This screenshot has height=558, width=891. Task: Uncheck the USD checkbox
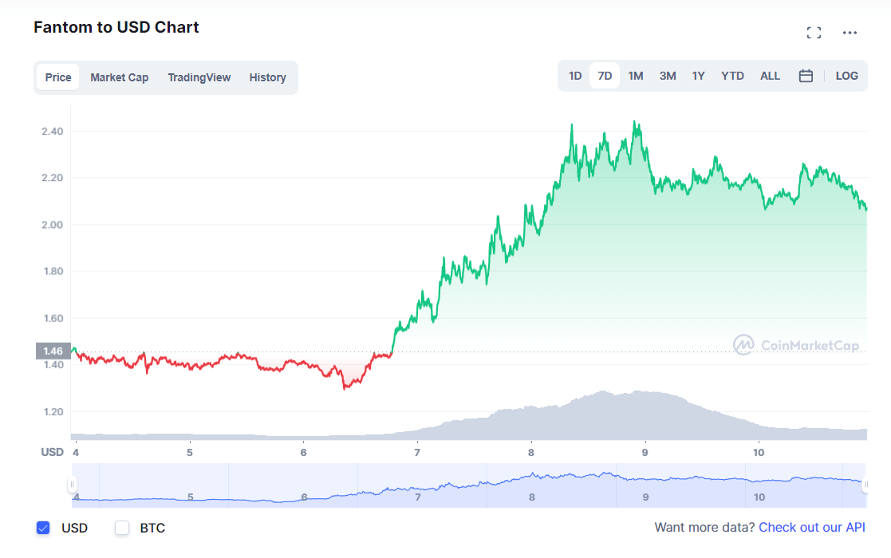coord(44,528)
